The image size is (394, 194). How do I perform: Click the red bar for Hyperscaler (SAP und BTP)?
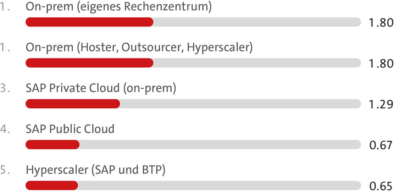(x=52, y=186)
